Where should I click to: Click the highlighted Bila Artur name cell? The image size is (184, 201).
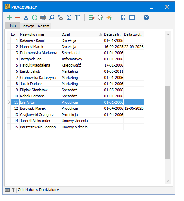(x=40, y=102)
